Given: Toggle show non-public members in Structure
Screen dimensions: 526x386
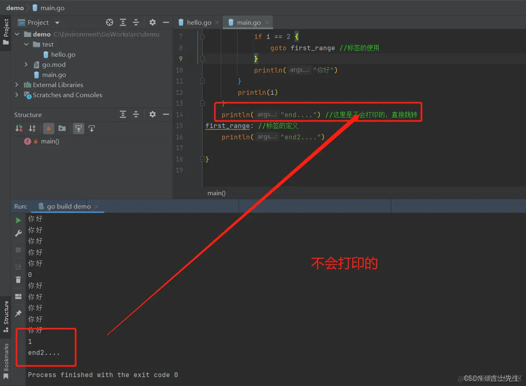Looking at the screenshot, I should [x=49, y=128].
